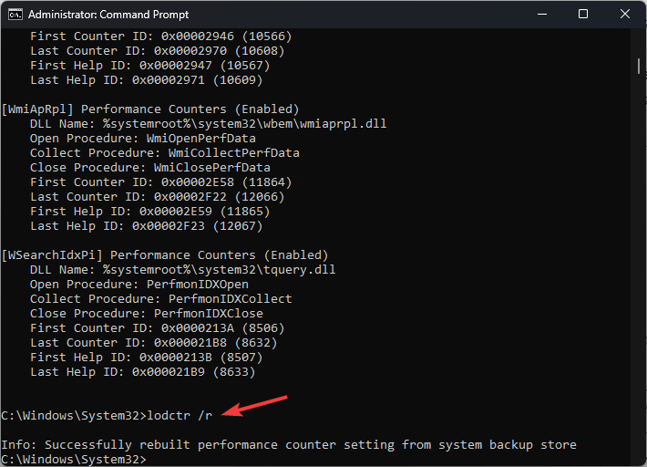Screen dimensions: 647x467
Task: Close the Administrator Command Prompt window
Action: point(625,15)
